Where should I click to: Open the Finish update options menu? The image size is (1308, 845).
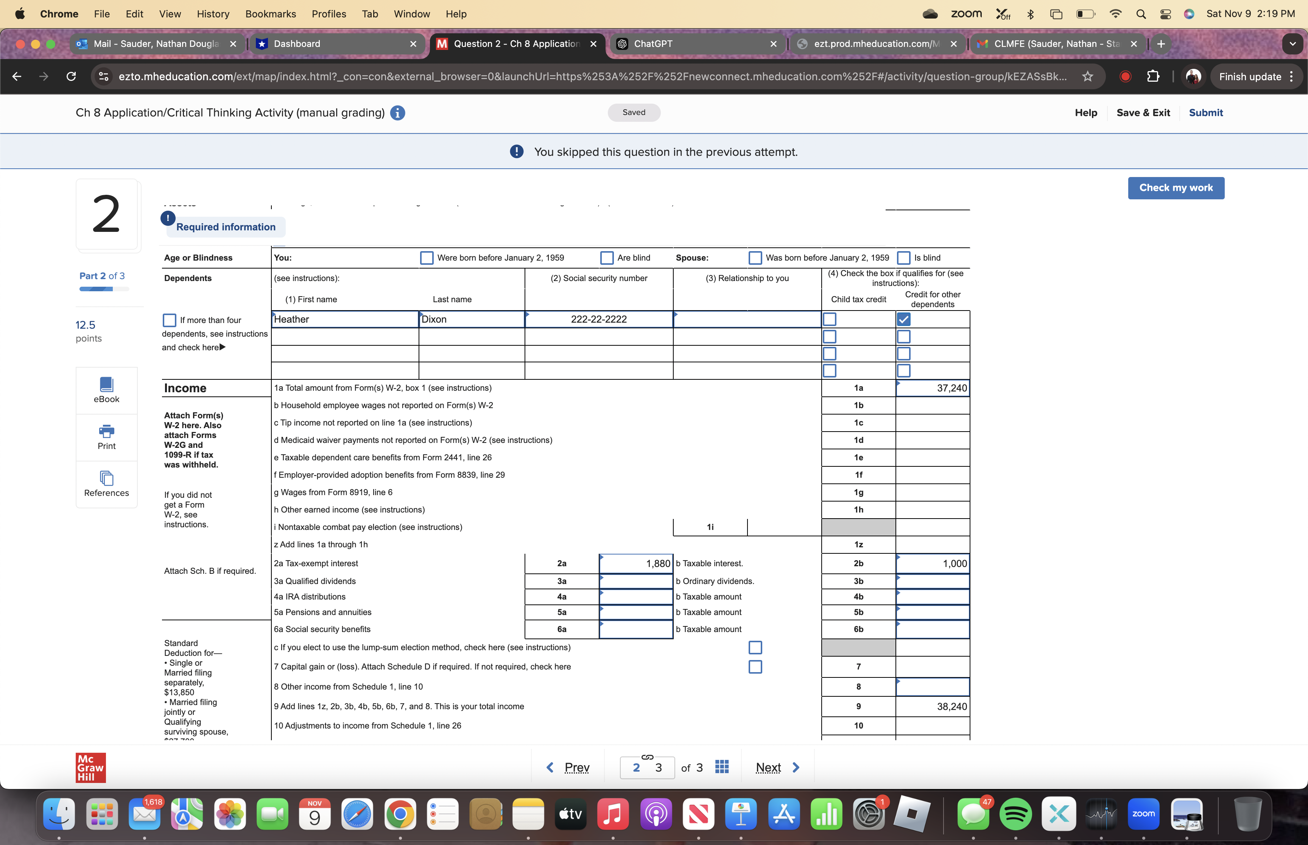pyautogui.click(x=1291, y=77)
